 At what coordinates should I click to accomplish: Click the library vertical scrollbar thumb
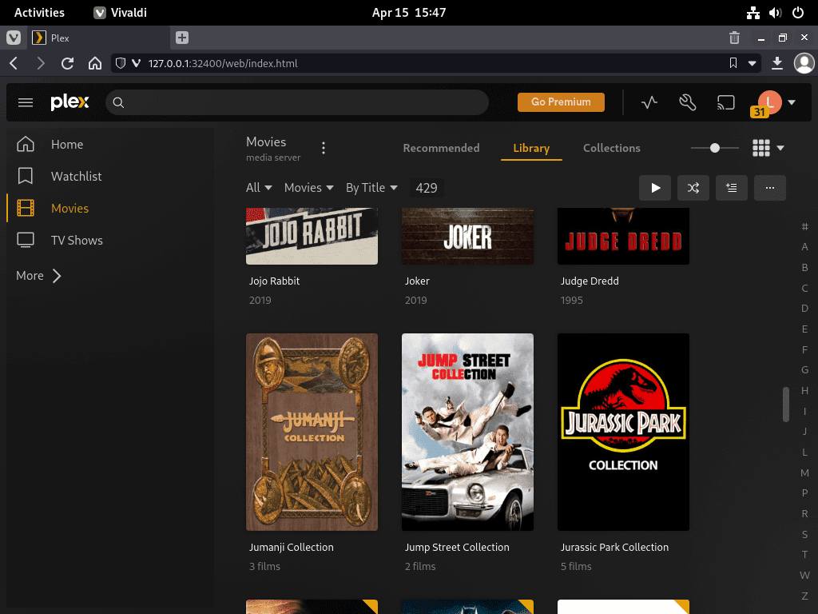pyautogui.click(x=786, y=404)
